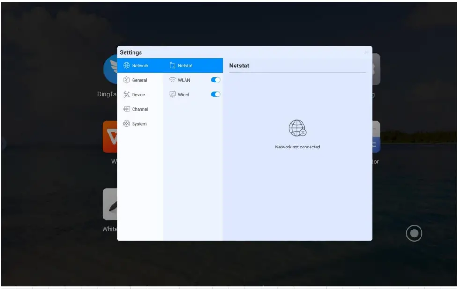Click the WLAN label in network list
Image resolution: width=458 pixels, height=289 pixels.
point(184,80)
